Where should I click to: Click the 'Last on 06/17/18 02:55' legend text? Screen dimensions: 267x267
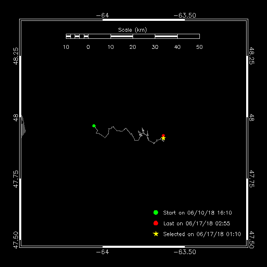pos(196,224)
